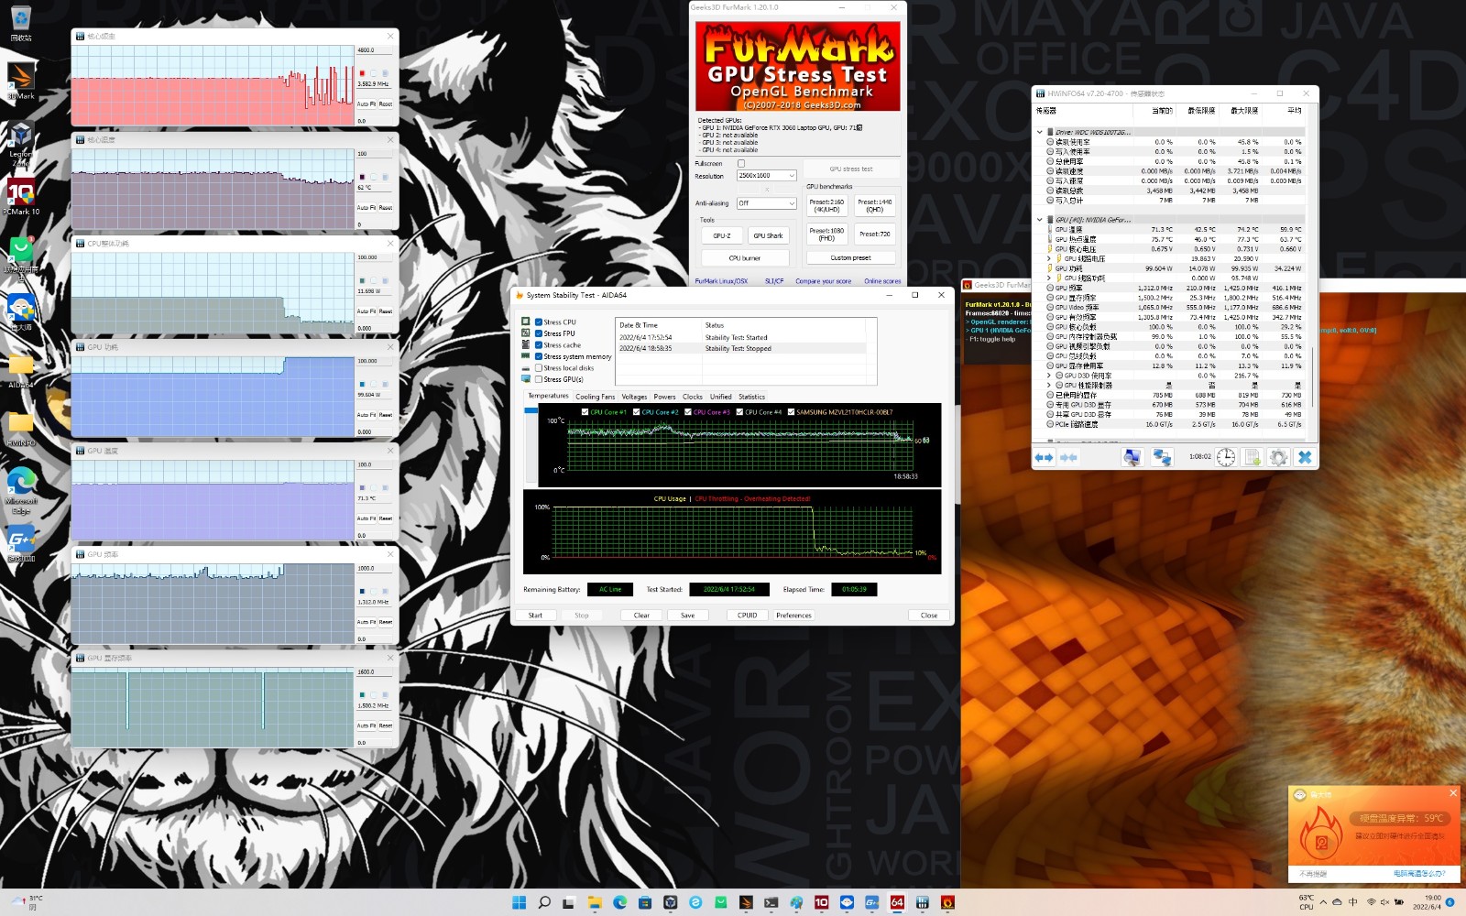Uncheck Stress FPU option
This screenshot has width=1466, height=916.
(539, 333)
